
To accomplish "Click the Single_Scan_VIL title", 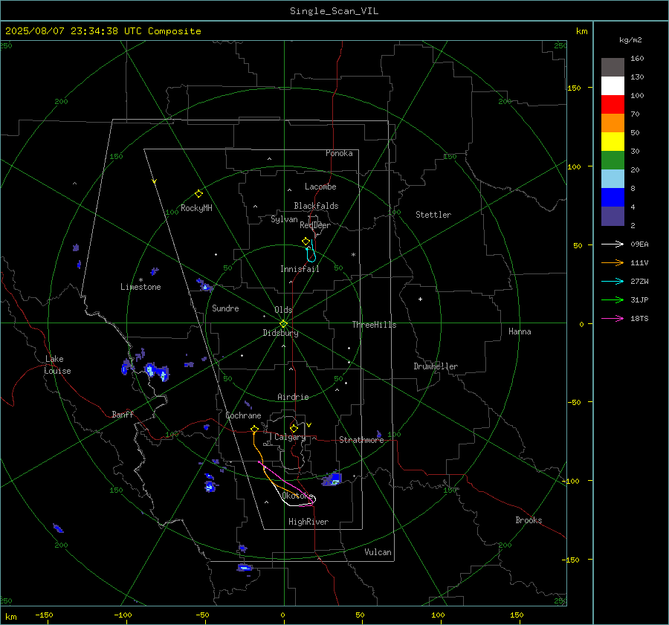I will [x=334, y=11].
